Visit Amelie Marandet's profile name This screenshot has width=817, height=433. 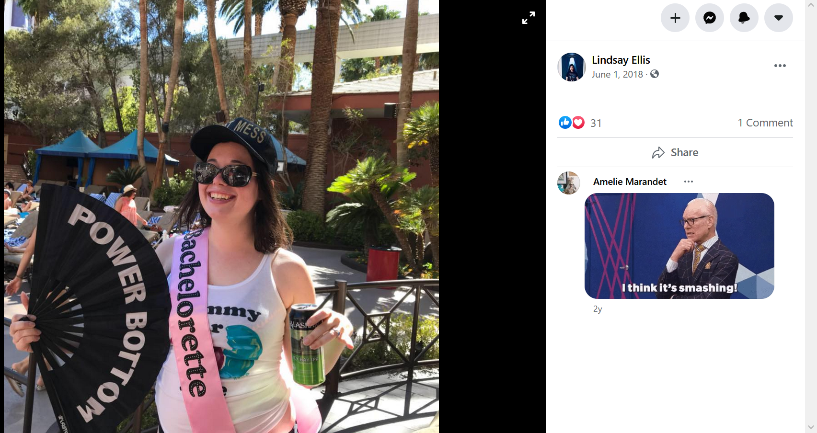tap(630, 182)
